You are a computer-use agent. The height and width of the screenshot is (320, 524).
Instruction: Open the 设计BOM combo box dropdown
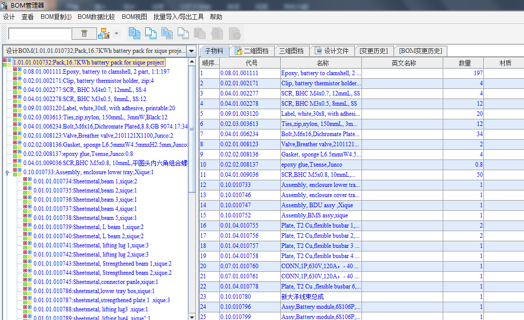tap(191, 51)
